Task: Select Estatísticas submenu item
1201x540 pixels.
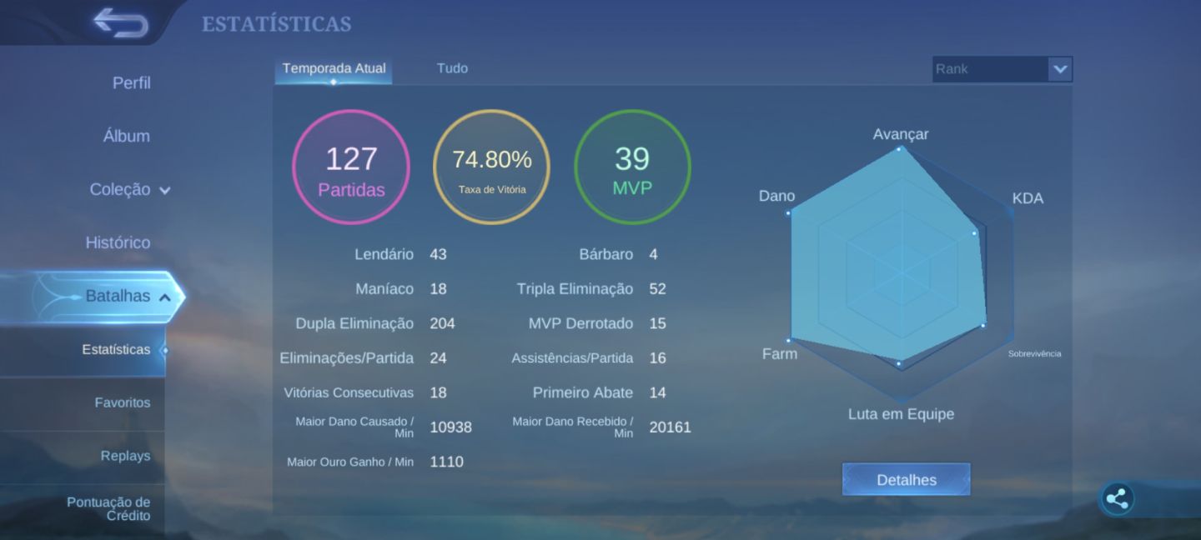Action: click(116, 350)
